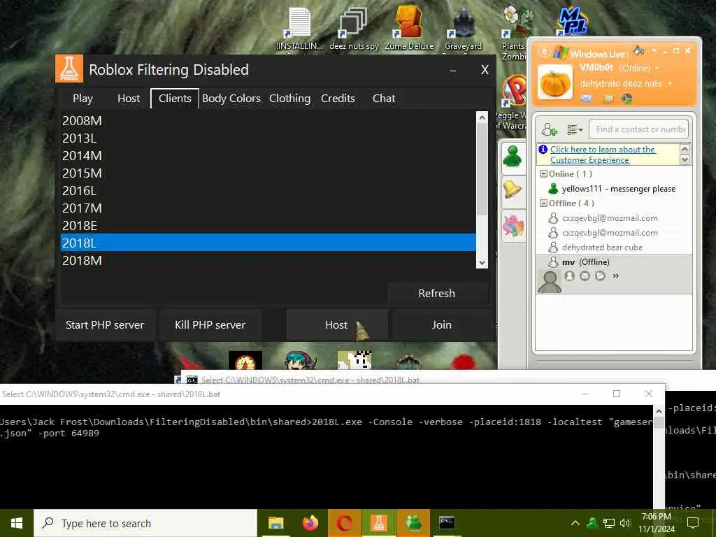
Task: Open the VM0b0t Online status dropdown
Action: click(657, 69)
